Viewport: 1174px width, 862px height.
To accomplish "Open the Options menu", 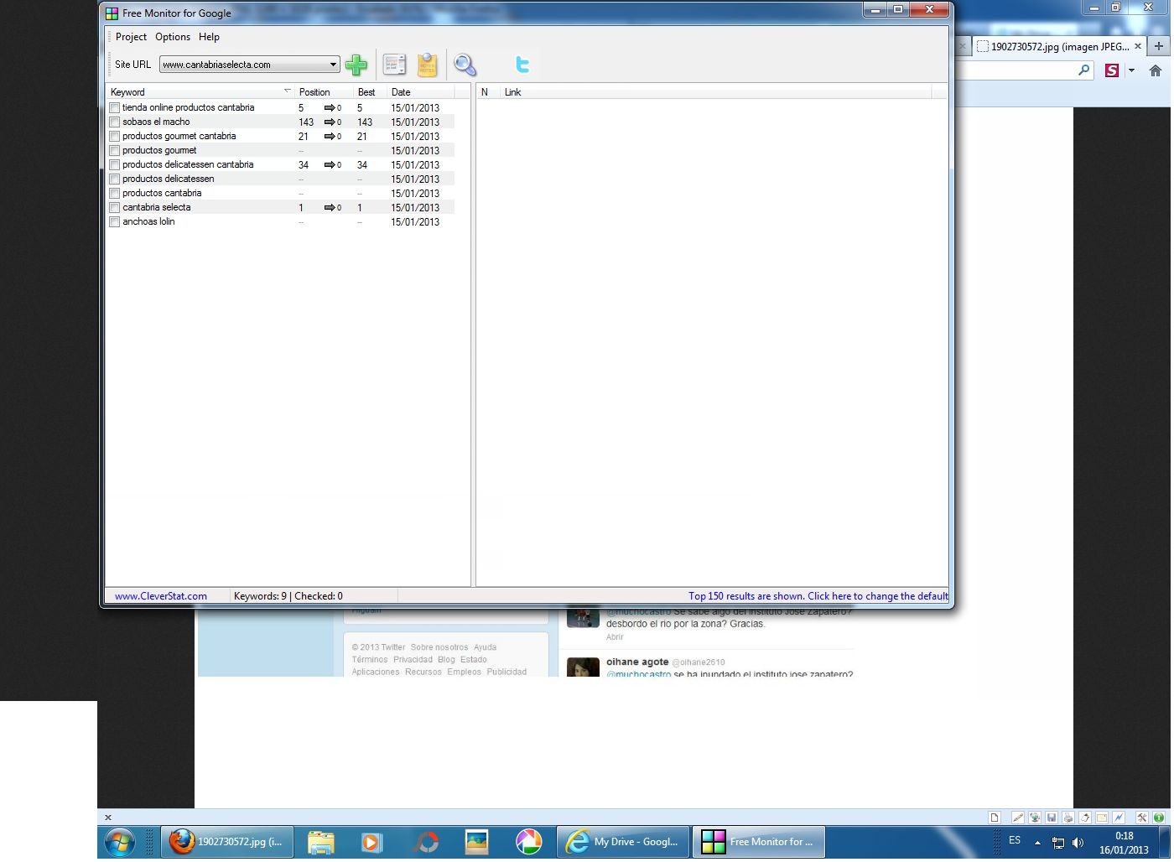I will 173,37.
